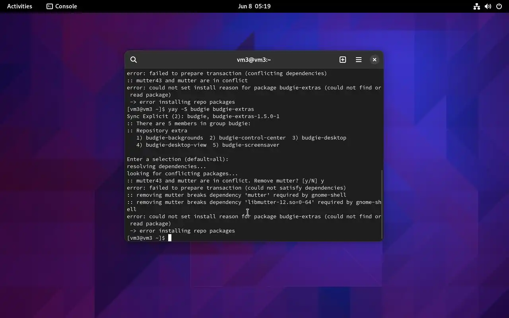The height and width of the screenshot is (318, 509).
Task: Click the 'Remove mutter? [y/N] y' line
Action: 225,180
